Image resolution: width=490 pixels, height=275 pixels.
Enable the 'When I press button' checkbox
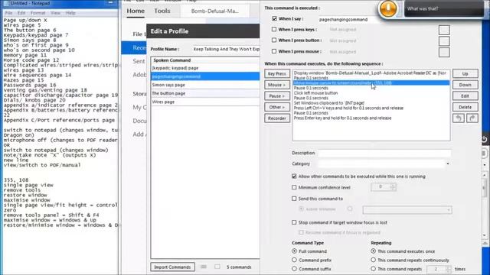pyautogui.click(x=274, y=40)
